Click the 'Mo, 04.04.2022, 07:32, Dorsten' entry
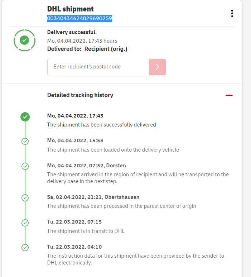251x277 pixels. (x=86, y=166)
